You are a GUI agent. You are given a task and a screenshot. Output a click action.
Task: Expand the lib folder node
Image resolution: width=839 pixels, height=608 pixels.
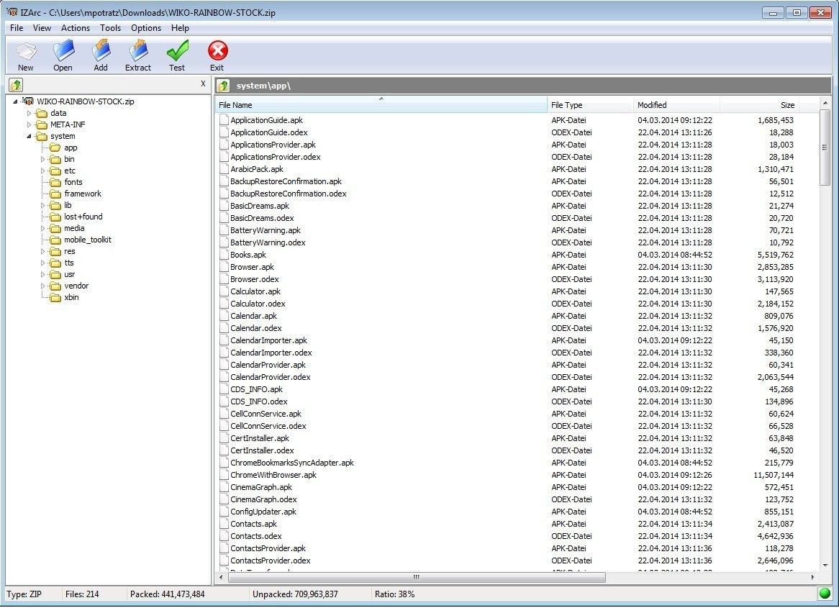pos(42,206)
